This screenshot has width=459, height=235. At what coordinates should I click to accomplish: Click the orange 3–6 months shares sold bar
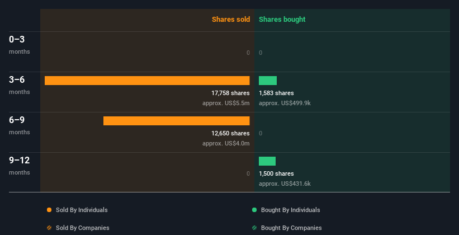147,81
